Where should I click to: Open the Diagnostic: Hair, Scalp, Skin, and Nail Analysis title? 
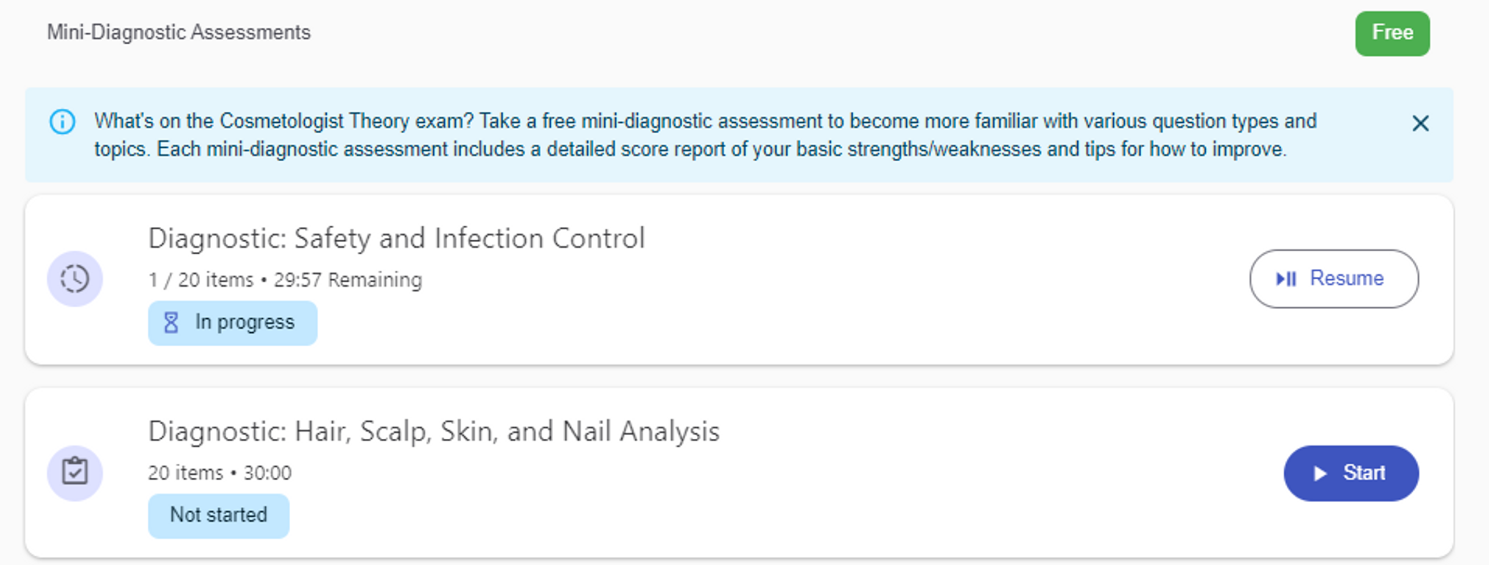coord(434,432)
